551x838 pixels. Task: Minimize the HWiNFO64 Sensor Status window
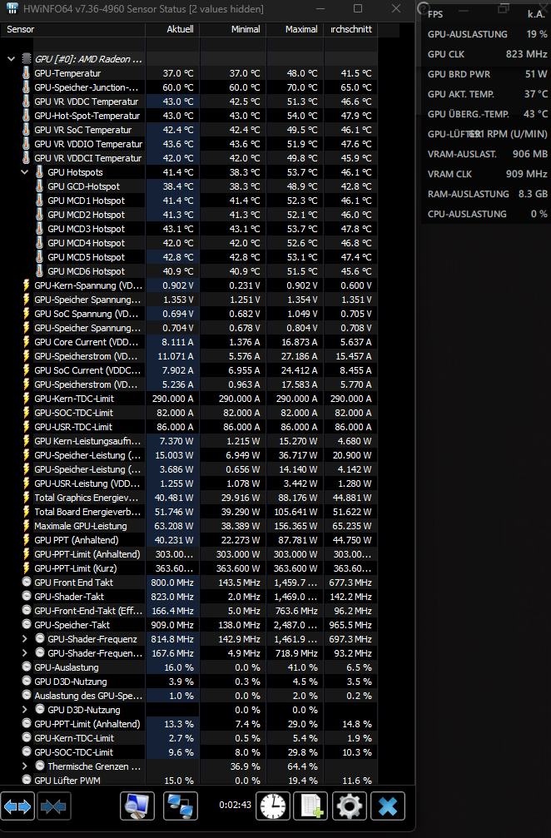(x=320, y=8)
